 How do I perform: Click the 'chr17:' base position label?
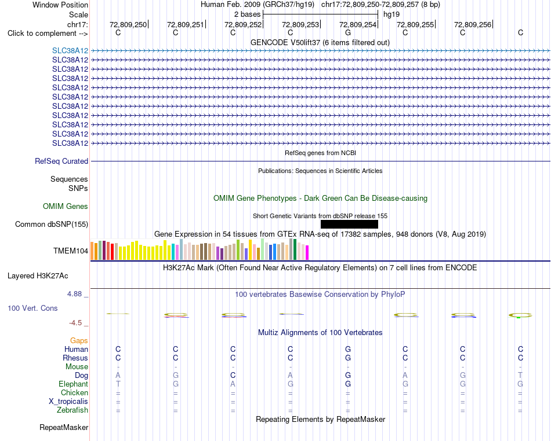point(77,24)
